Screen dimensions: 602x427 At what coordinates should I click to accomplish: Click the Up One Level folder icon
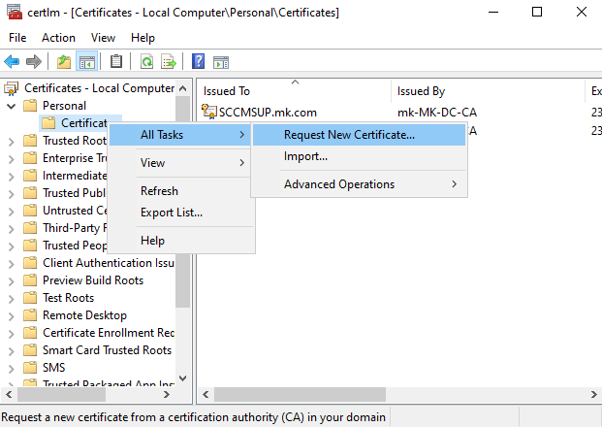(64, 61)
